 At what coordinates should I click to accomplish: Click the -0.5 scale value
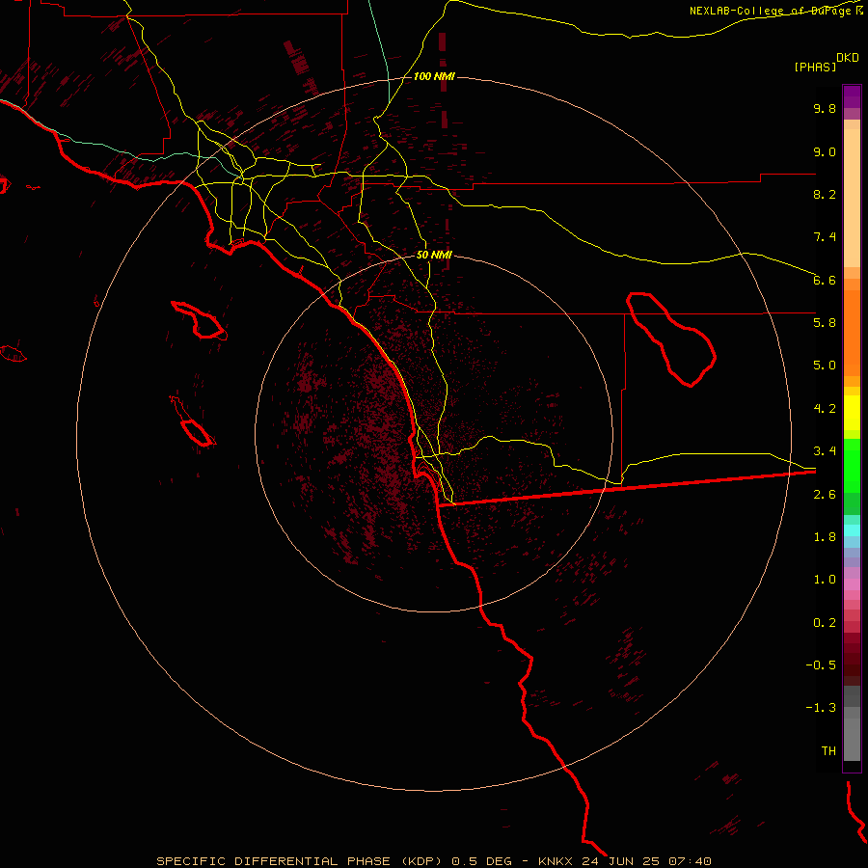(821, 665)
